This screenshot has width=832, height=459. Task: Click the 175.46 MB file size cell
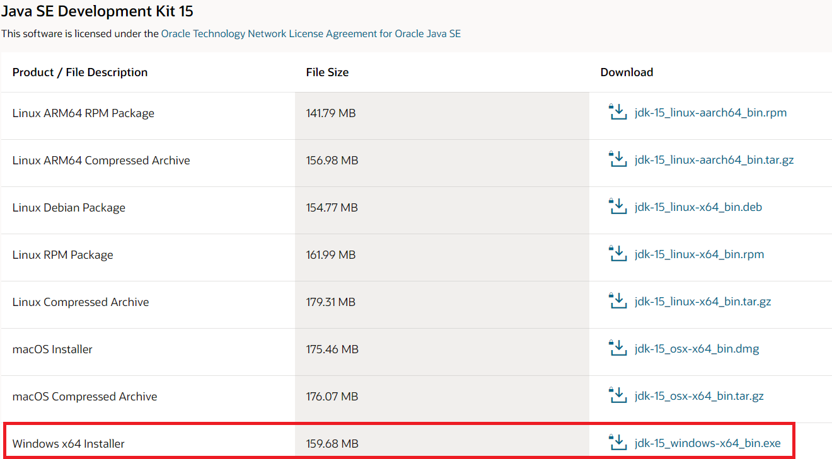tap(442, 352)
